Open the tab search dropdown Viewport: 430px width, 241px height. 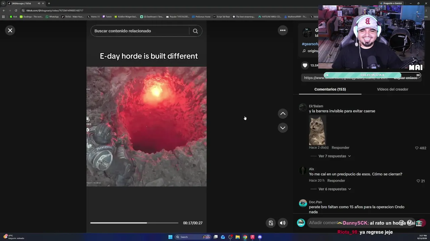(3, 3)
